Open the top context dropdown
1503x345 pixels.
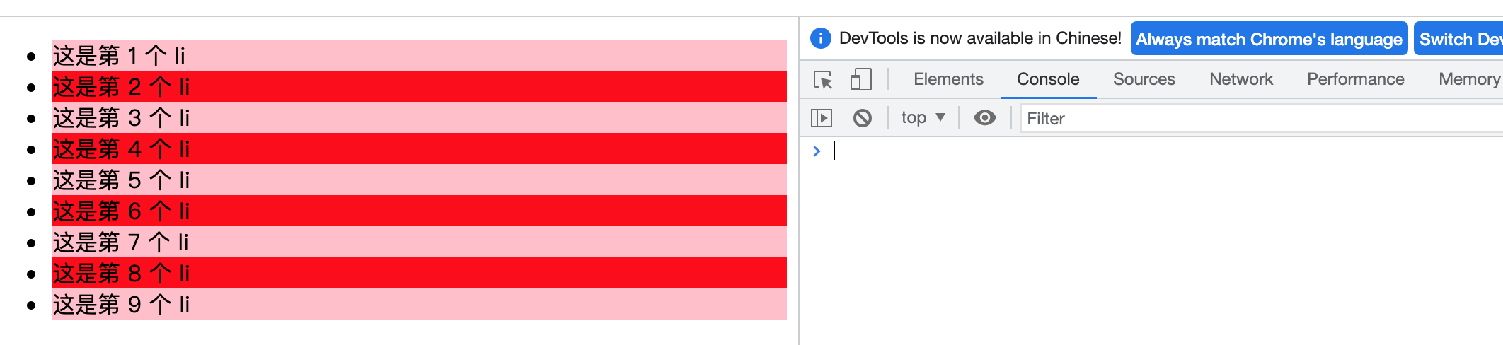tap(923, 118)
